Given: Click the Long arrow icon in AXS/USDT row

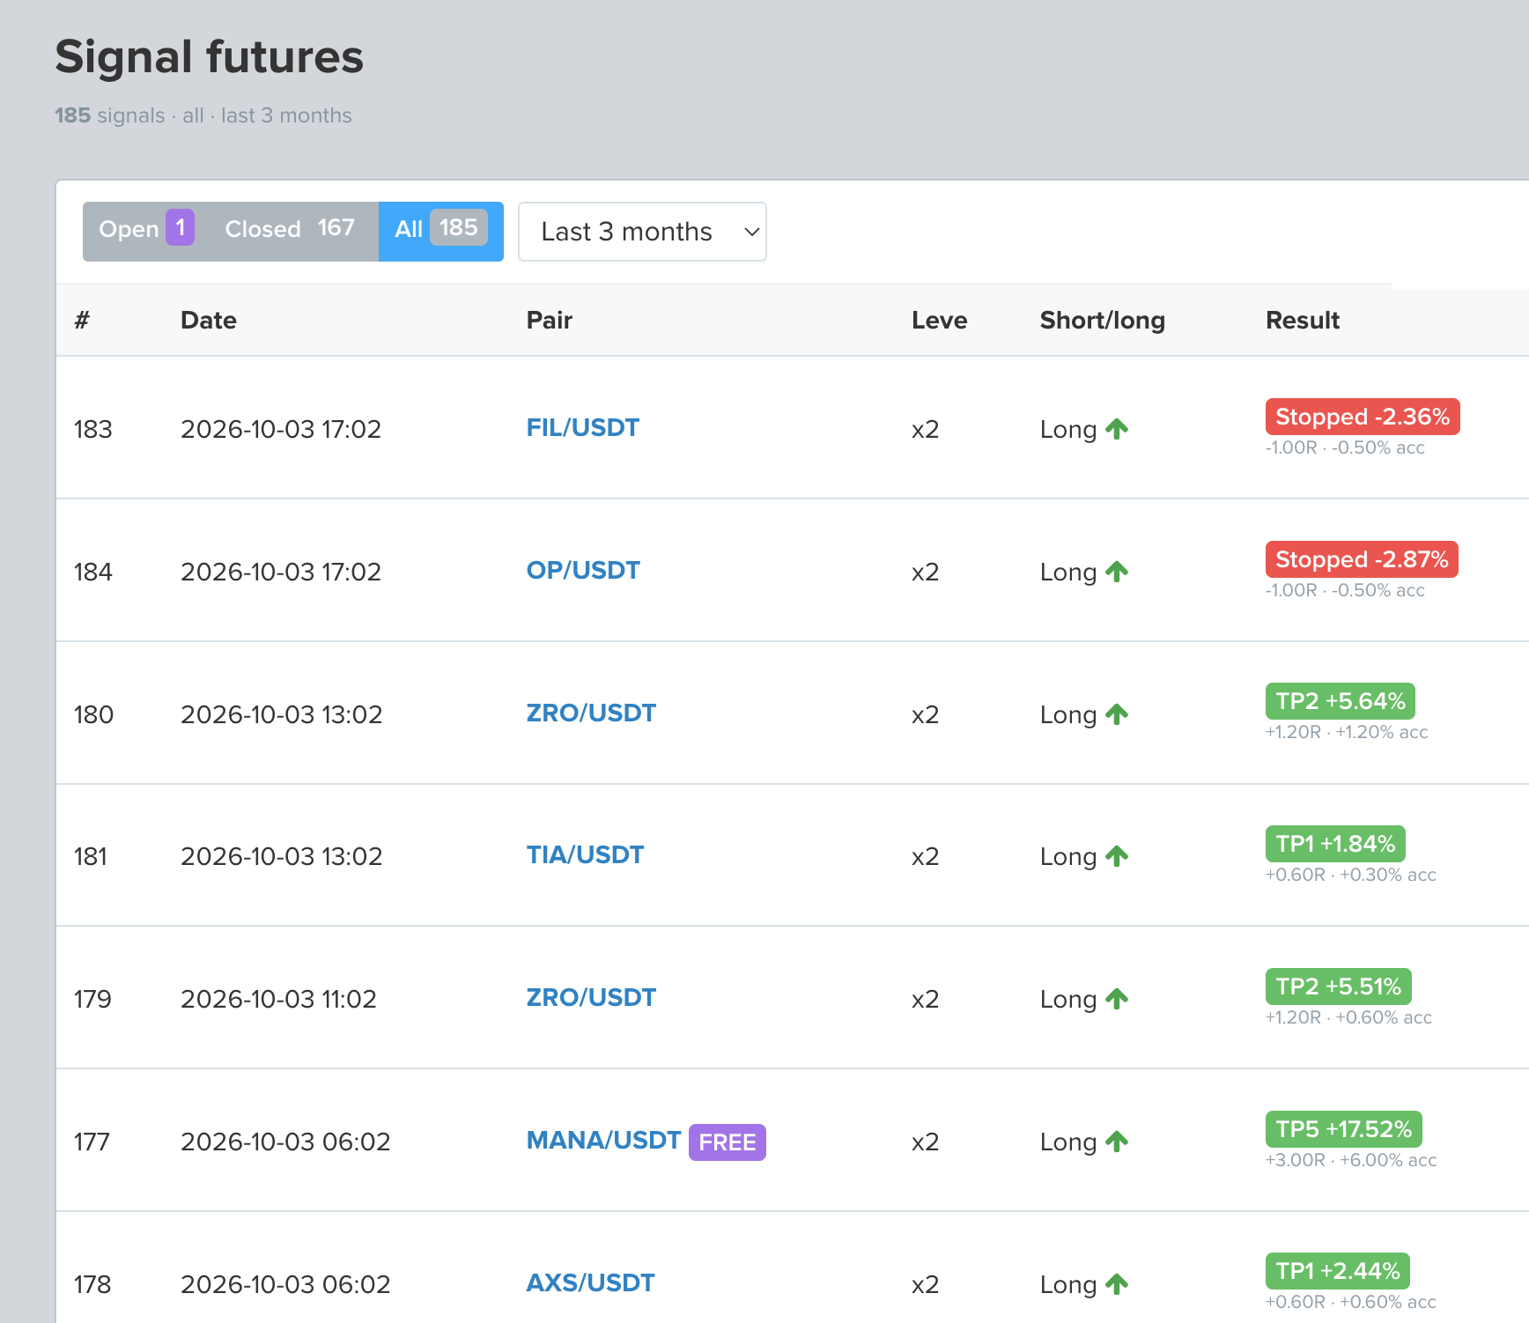Looking at the screenshot, I should click(1117, 1284).
